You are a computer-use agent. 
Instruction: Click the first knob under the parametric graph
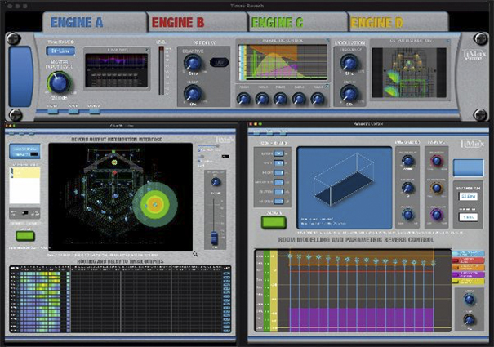pos(245,99)
